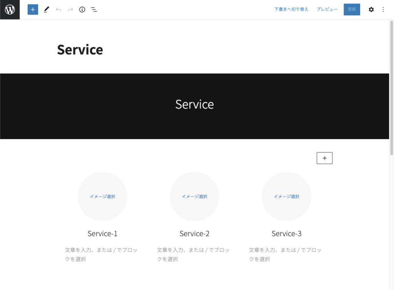Image resolution: width=394 pixels, height=290 pixels.
Task: Click the プレビュー button
Action: click(x=327, y=10)
